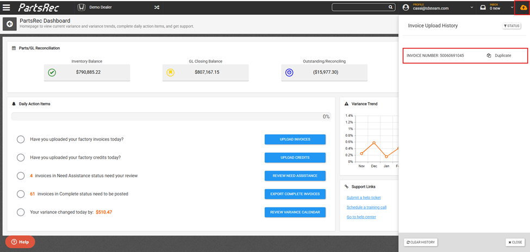Click the Jan data point on Variance Trend
Viewport: 530px width, 252px height.
pyautogui.click(x=386, y=157)
